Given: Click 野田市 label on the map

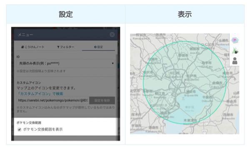Looking at the screenshot, I should [183, 55].
